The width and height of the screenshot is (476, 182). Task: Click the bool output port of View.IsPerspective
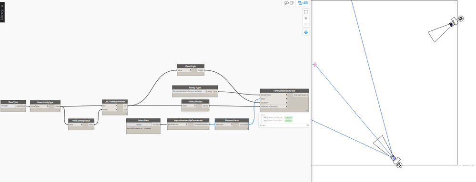(91, 125)
